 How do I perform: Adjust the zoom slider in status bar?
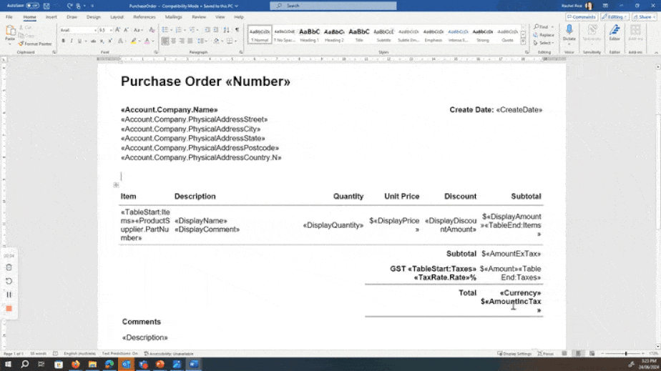626,354
